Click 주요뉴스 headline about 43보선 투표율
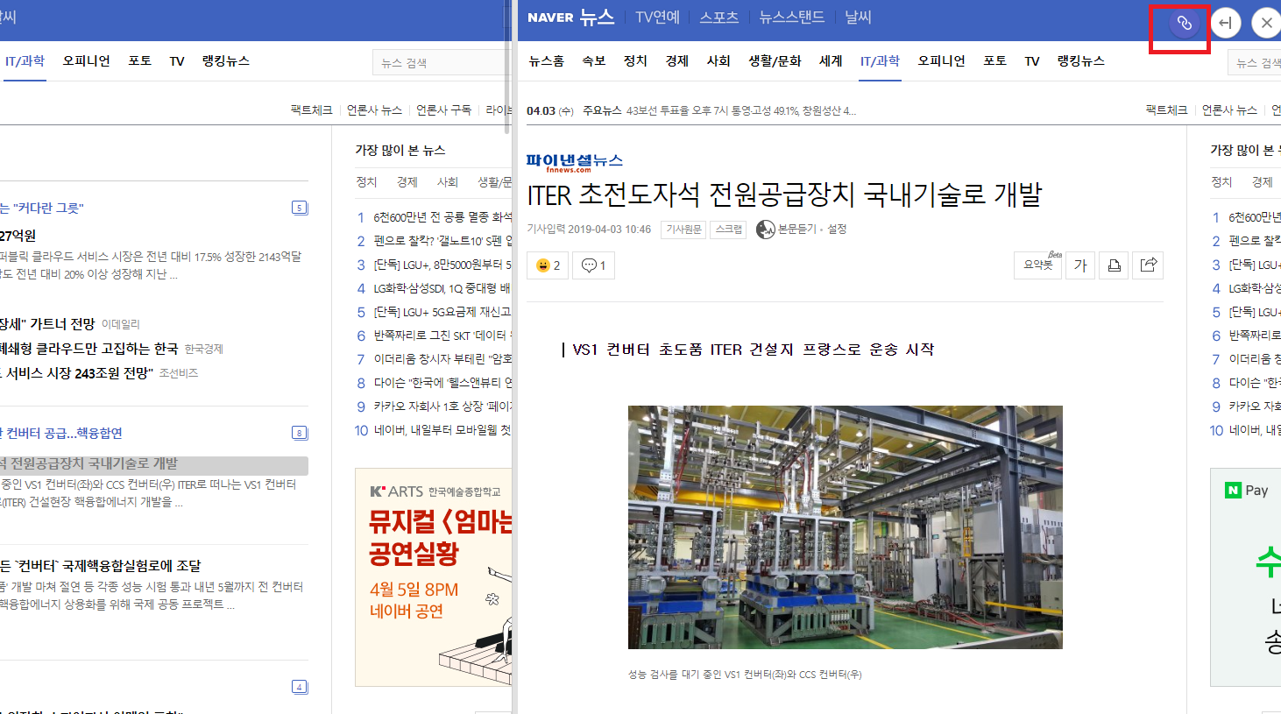 [741, 110]
